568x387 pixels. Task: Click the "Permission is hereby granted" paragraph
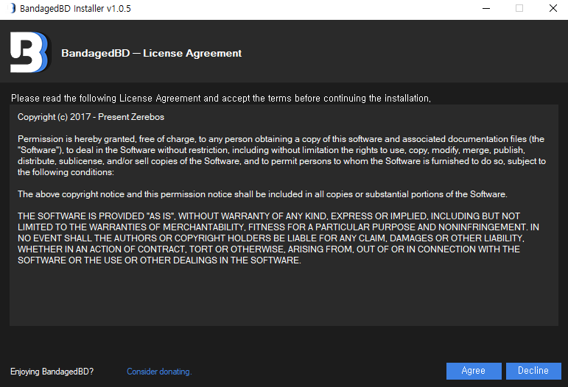coord(282,155)
